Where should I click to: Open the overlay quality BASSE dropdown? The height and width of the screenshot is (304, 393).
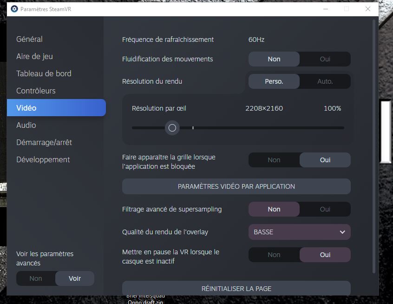tap(300, 232)
